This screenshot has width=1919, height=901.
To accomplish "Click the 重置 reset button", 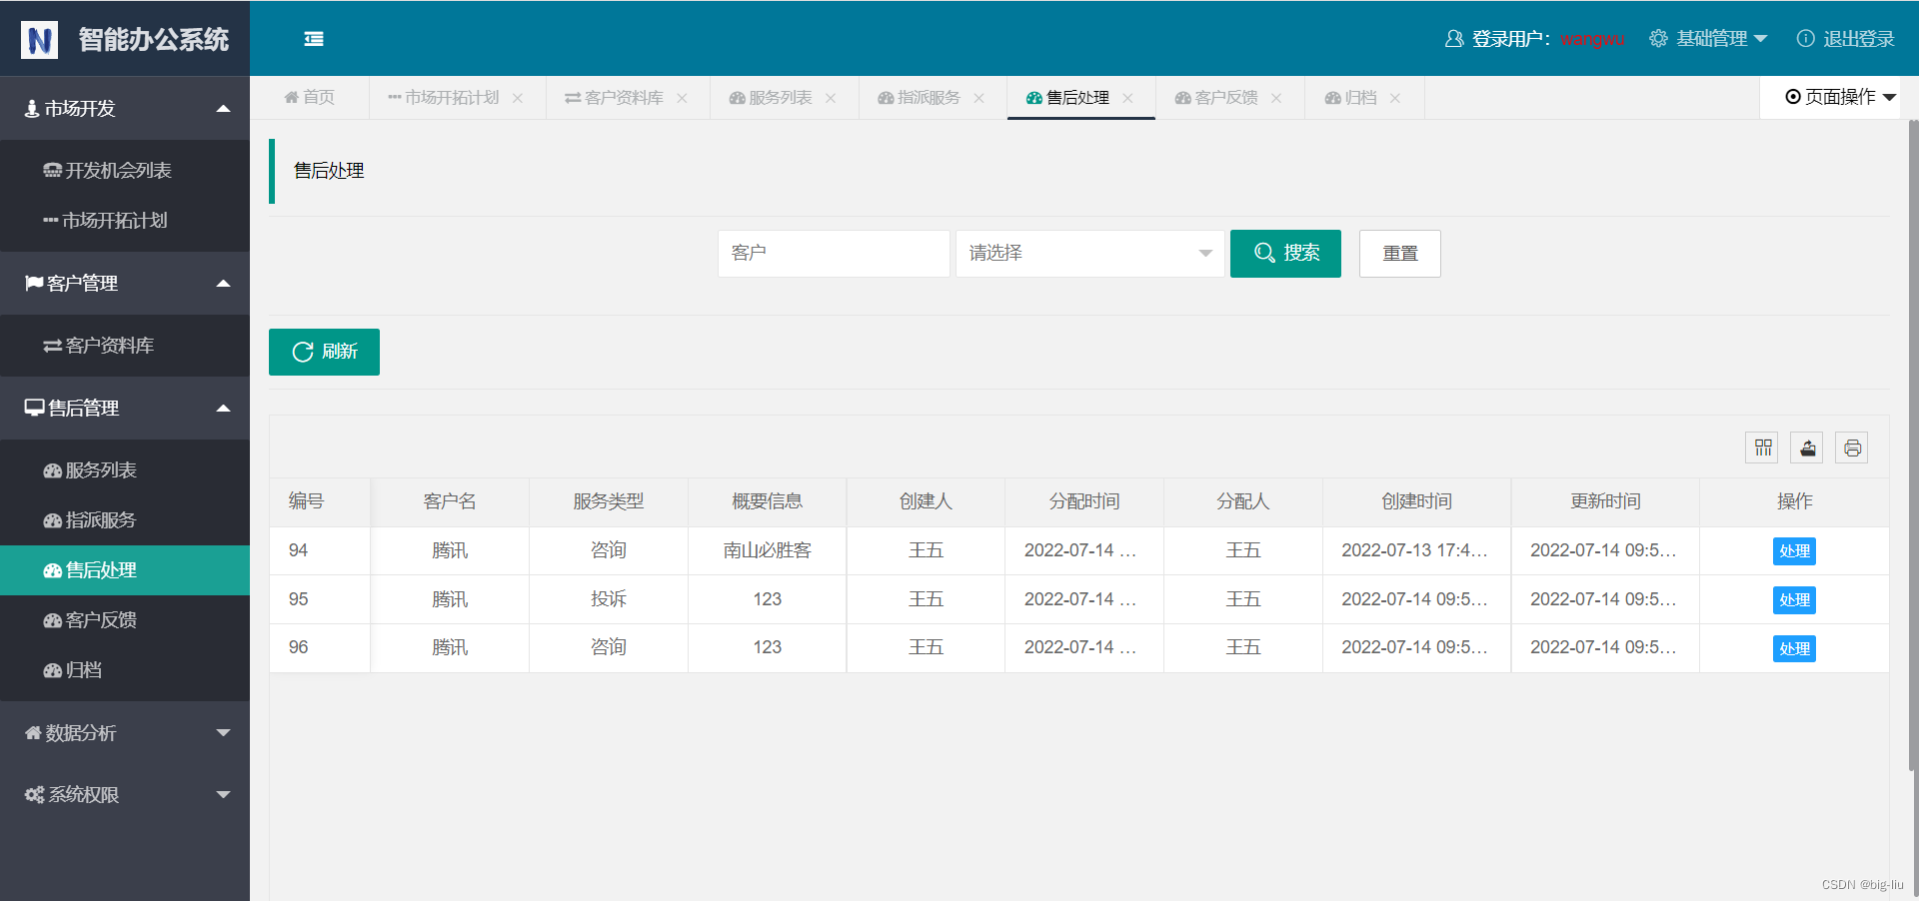I will [1399, 254].
